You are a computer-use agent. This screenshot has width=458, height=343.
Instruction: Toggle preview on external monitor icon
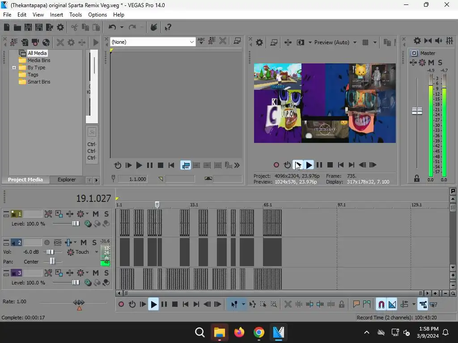[274, 42]
